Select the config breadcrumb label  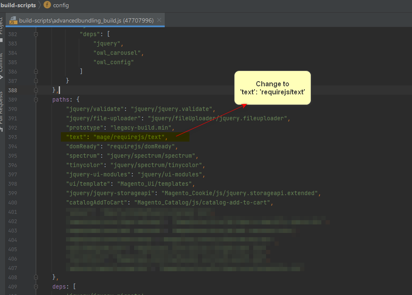[61, 5]
